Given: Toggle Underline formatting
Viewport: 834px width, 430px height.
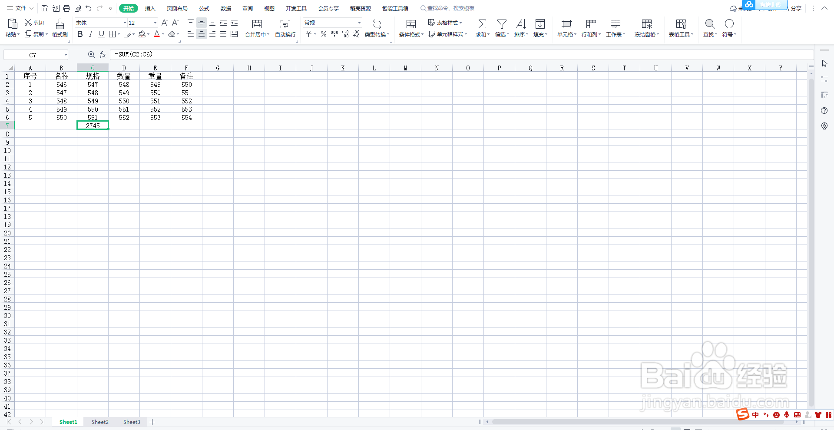Looking at the screenshot, I should tap(101, 34).
